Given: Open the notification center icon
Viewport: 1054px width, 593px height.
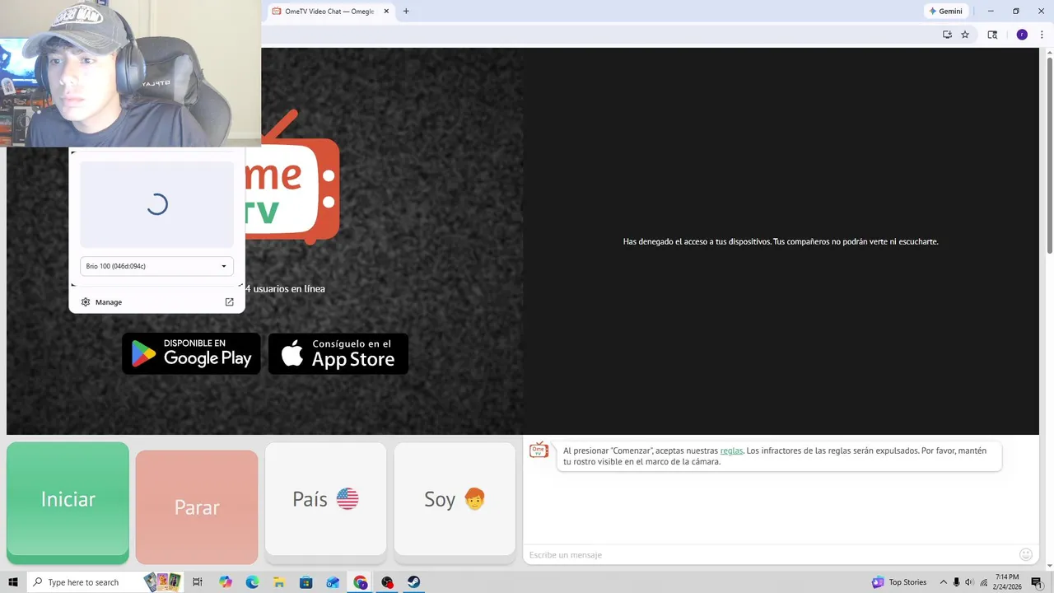Looking at the screenshot, I should click(1036, 582).
